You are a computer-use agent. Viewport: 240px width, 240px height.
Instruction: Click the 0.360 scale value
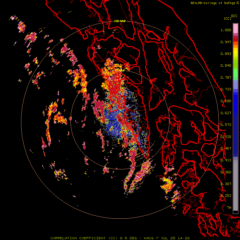tap(226, 172)
